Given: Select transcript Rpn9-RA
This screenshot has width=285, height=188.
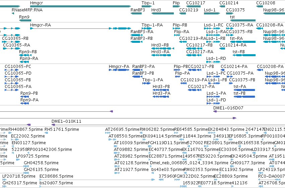Looking at the screenshot, I should point(24,62).
